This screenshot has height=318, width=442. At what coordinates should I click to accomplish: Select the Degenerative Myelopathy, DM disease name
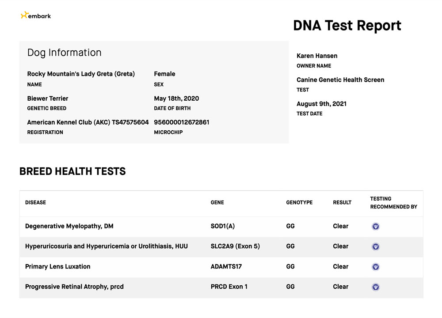coord(69,226)
